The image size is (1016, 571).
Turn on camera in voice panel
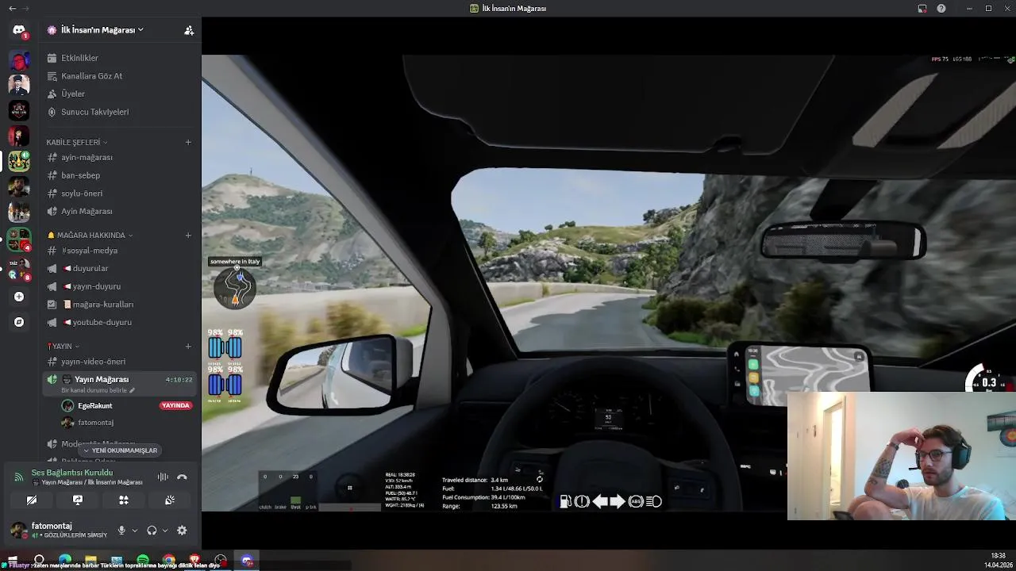point(32,500)
